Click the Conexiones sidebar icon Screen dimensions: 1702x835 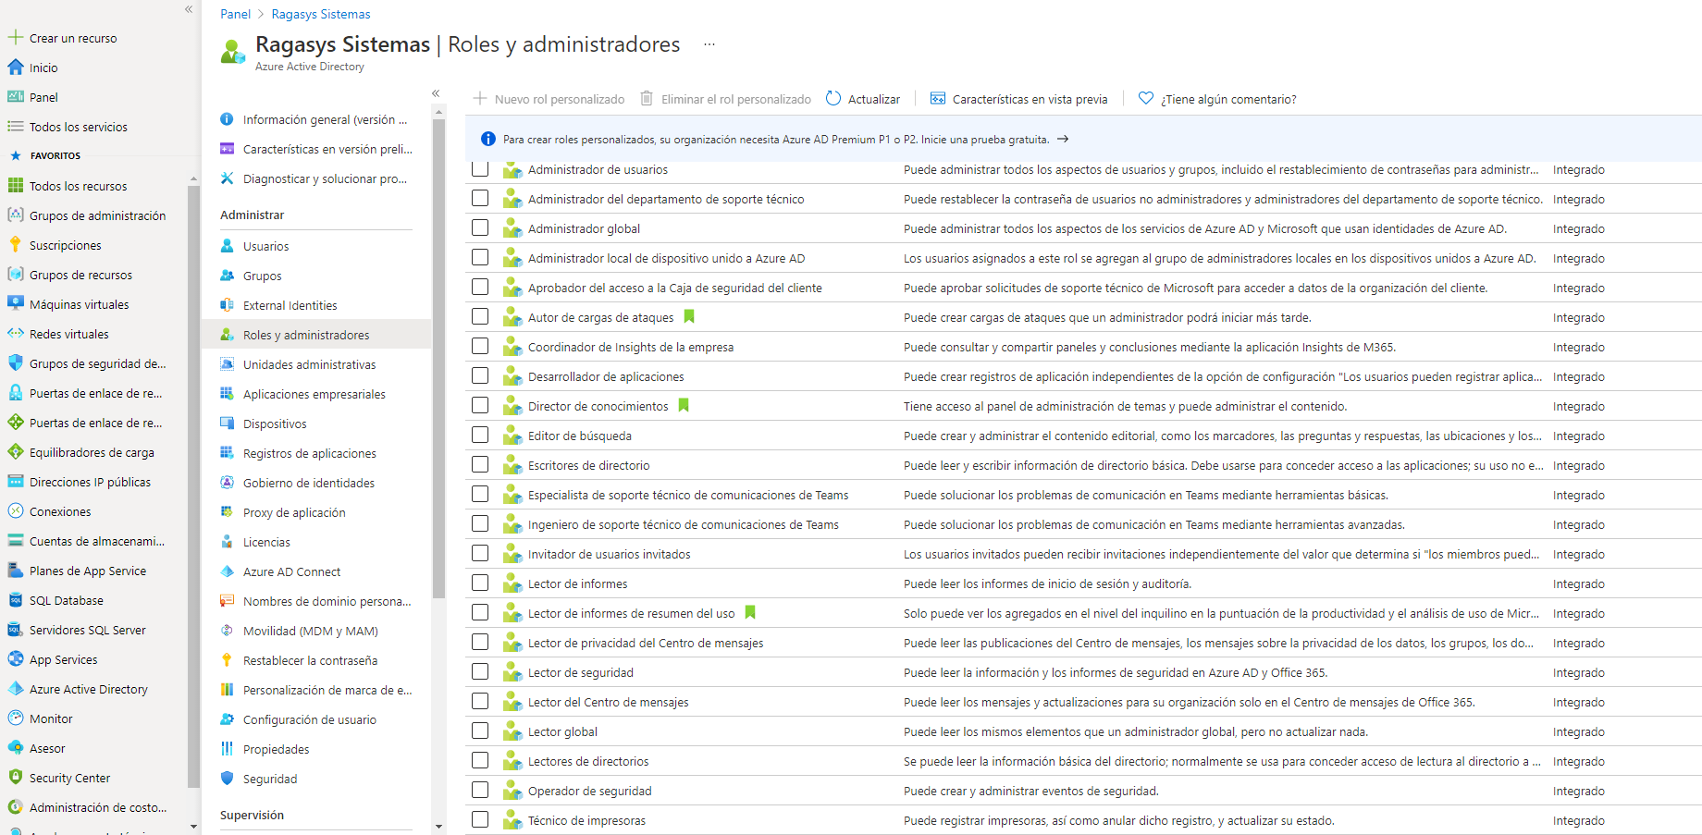pos(15,511)
